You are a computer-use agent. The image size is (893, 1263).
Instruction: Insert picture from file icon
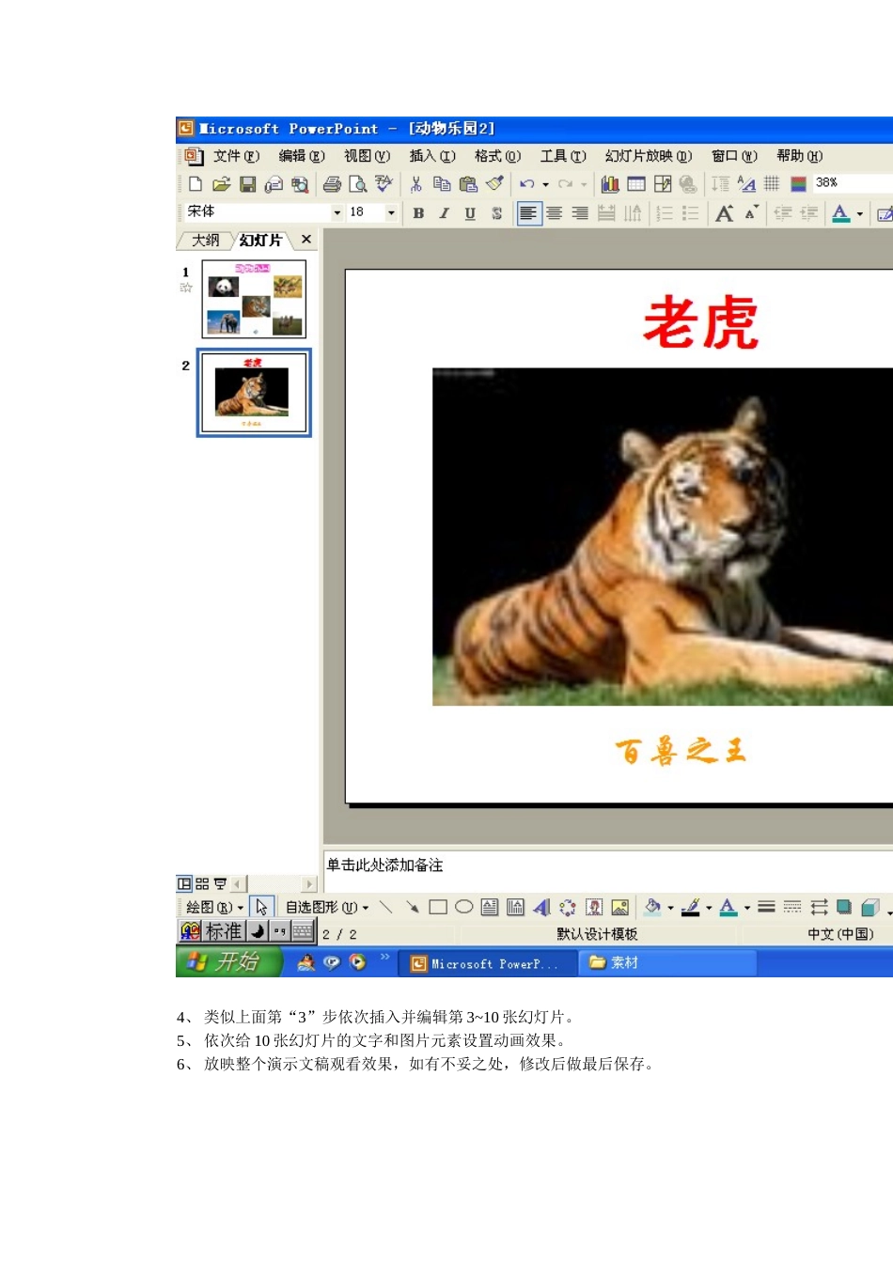(619, 907)
